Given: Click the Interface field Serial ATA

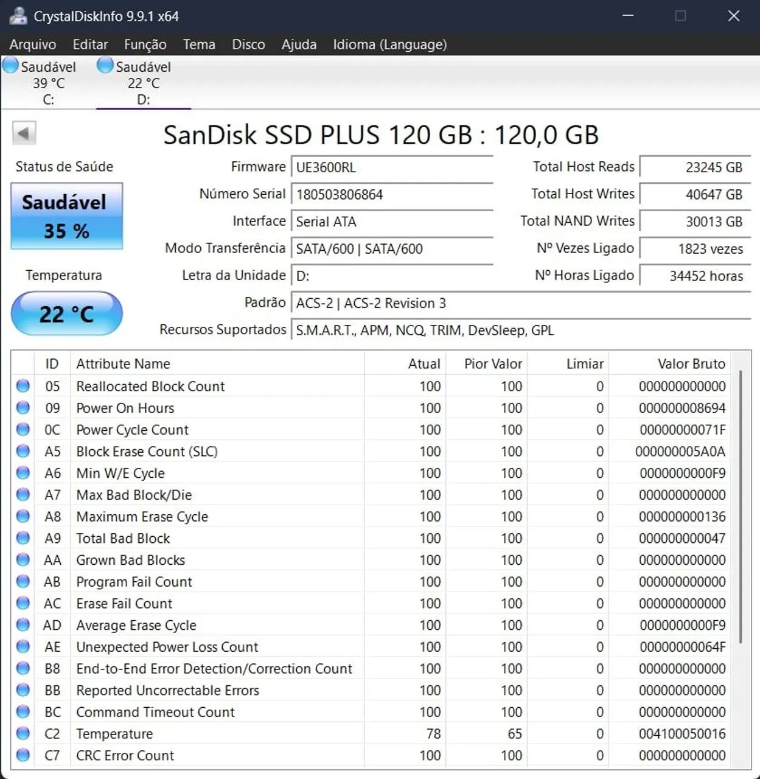Looking at the screenshot, I should 392,222.
